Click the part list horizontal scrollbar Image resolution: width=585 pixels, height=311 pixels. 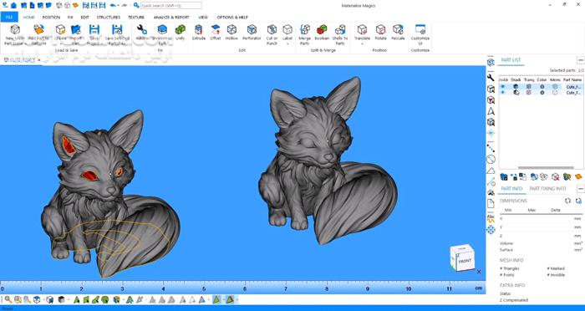click(546, 168)
